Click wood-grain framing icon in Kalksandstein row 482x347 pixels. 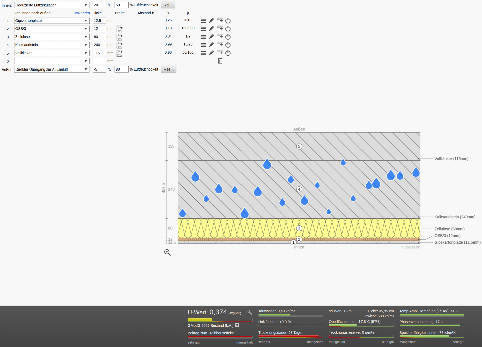point(119,45)
